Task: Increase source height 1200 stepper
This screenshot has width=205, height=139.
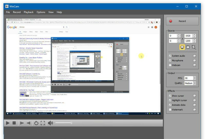Action: tap(194, 40)
